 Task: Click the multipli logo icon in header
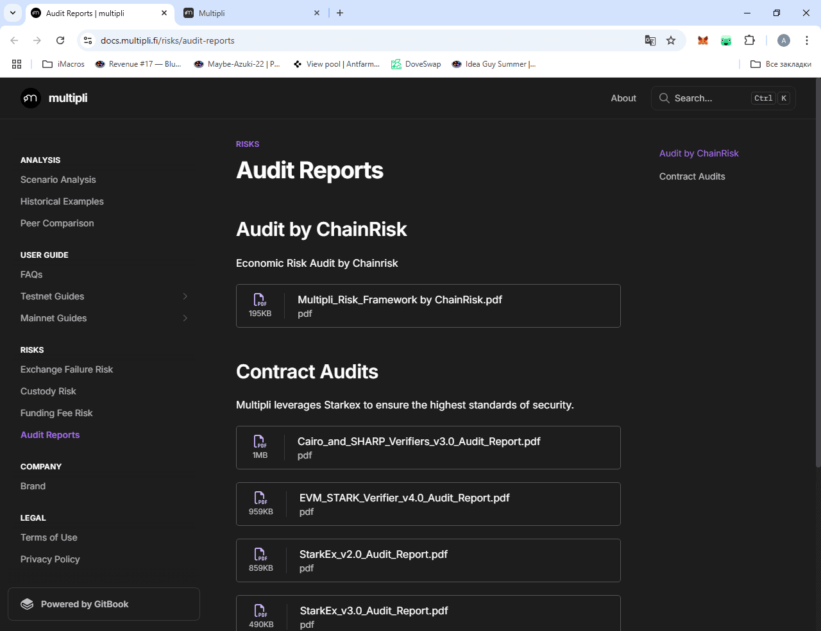[31, 98]
